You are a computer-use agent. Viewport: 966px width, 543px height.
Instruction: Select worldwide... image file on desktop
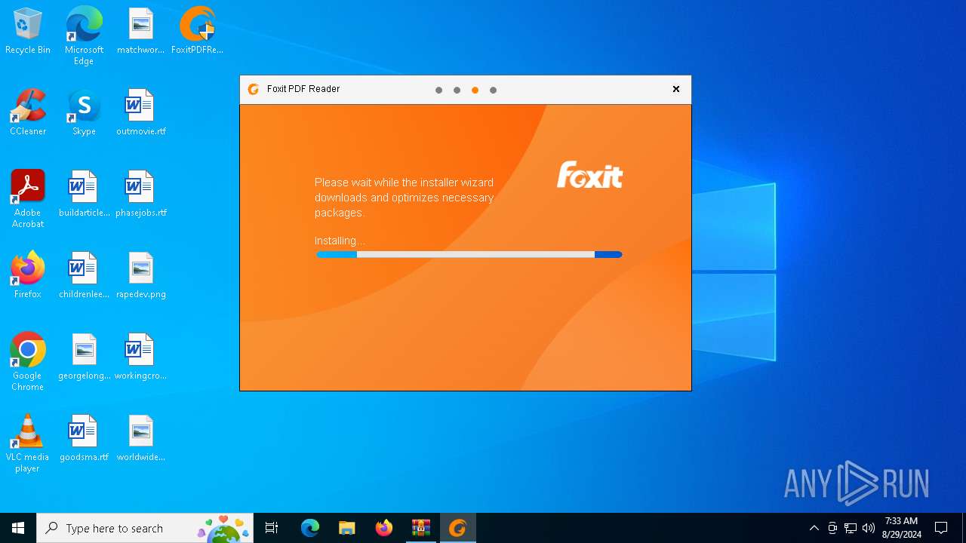[140, 439]
